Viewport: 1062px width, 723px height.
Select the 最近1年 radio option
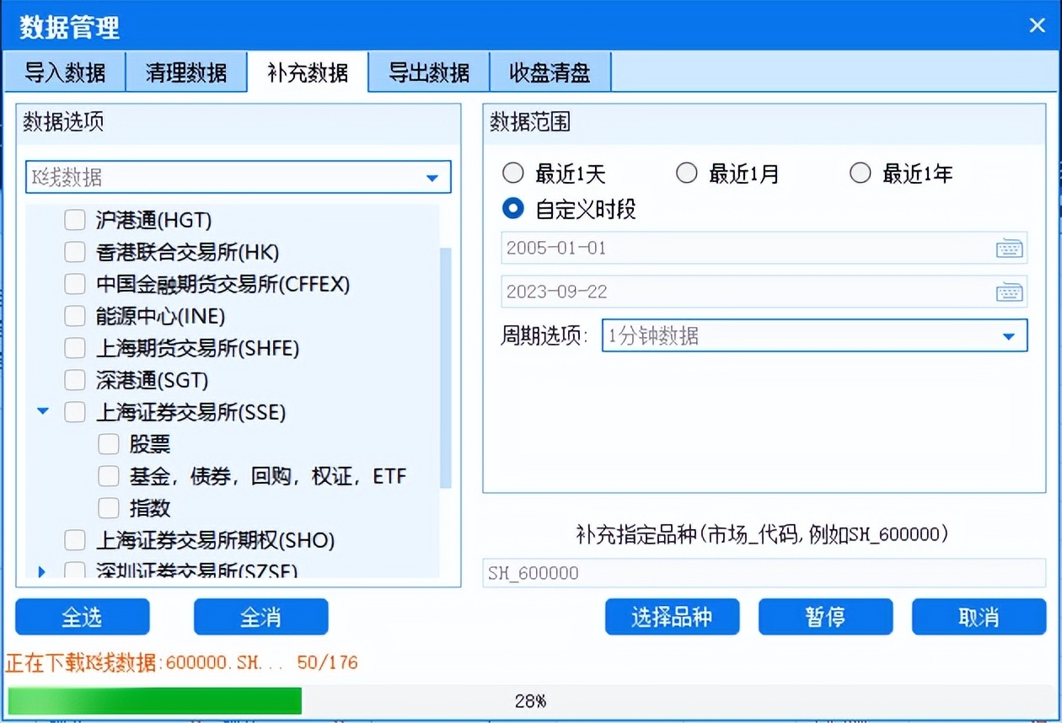(x=861, y=173)
